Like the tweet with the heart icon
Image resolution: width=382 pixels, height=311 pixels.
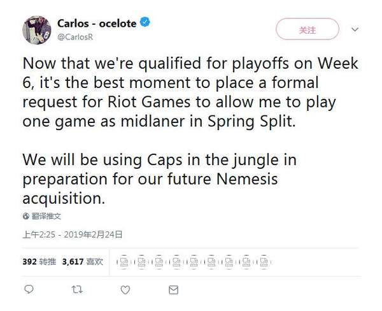click(x=125, y=289)
